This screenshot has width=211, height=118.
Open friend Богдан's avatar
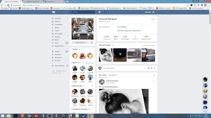click(x=75, y=77)
